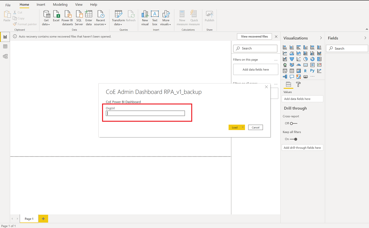This screenshot has height=228, width=369.
Task: Select the R script visual
Action: [305, 71]
